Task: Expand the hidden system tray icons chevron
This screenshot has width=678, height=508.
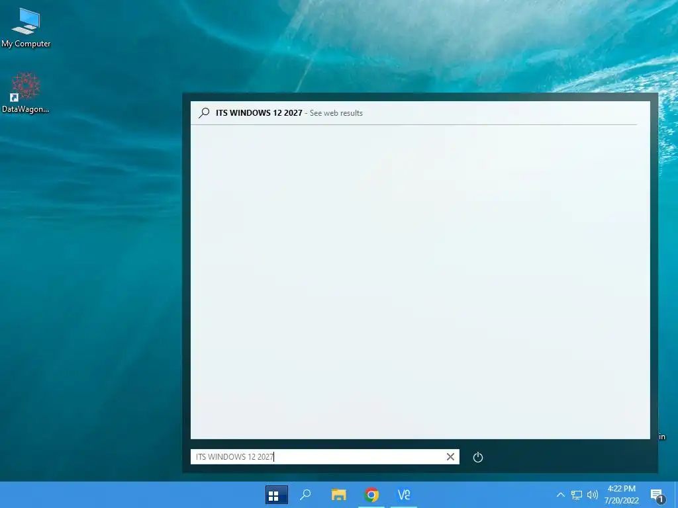Action: (x=560, y=495)
